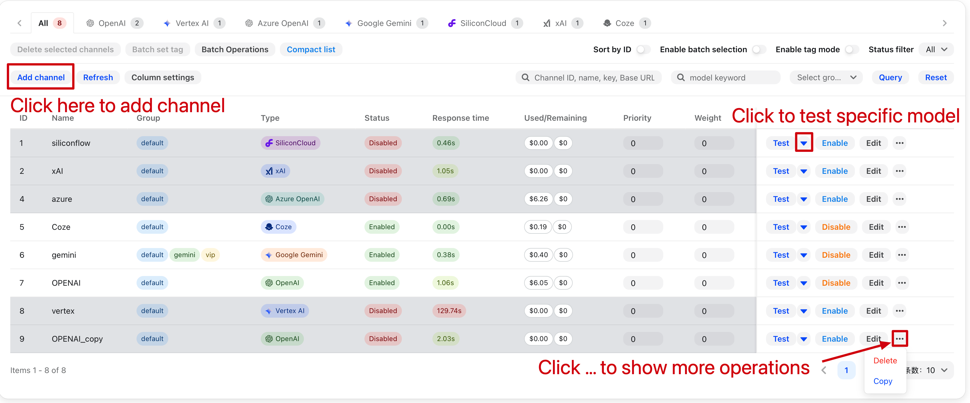Viewport: 970px width, 403px height.
Task: Switch to the Google Gemini tab
Action: click(x=384, y=23)
